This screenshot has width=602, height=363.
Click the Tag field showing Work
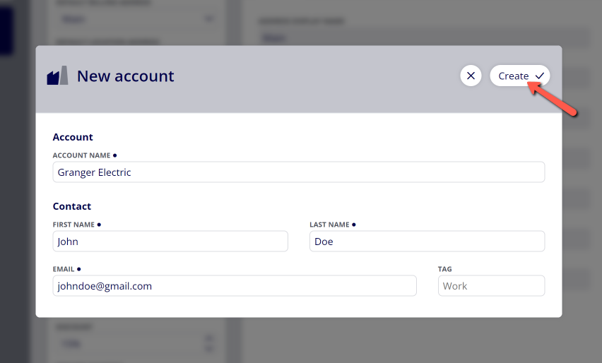point(491,285)
